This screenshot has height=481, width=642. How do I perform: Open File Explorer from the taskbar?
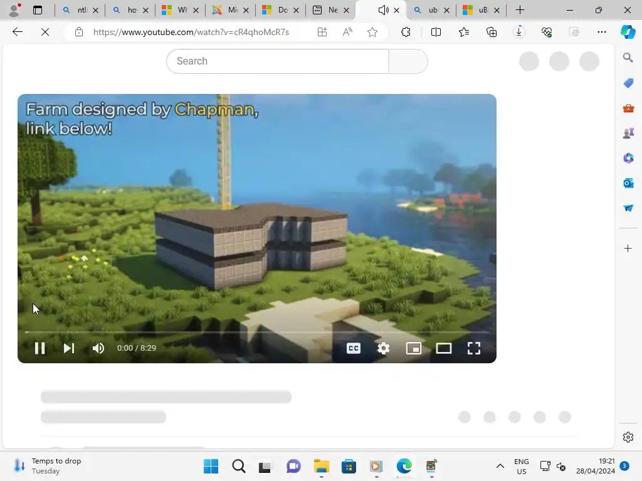pos(322,466)
